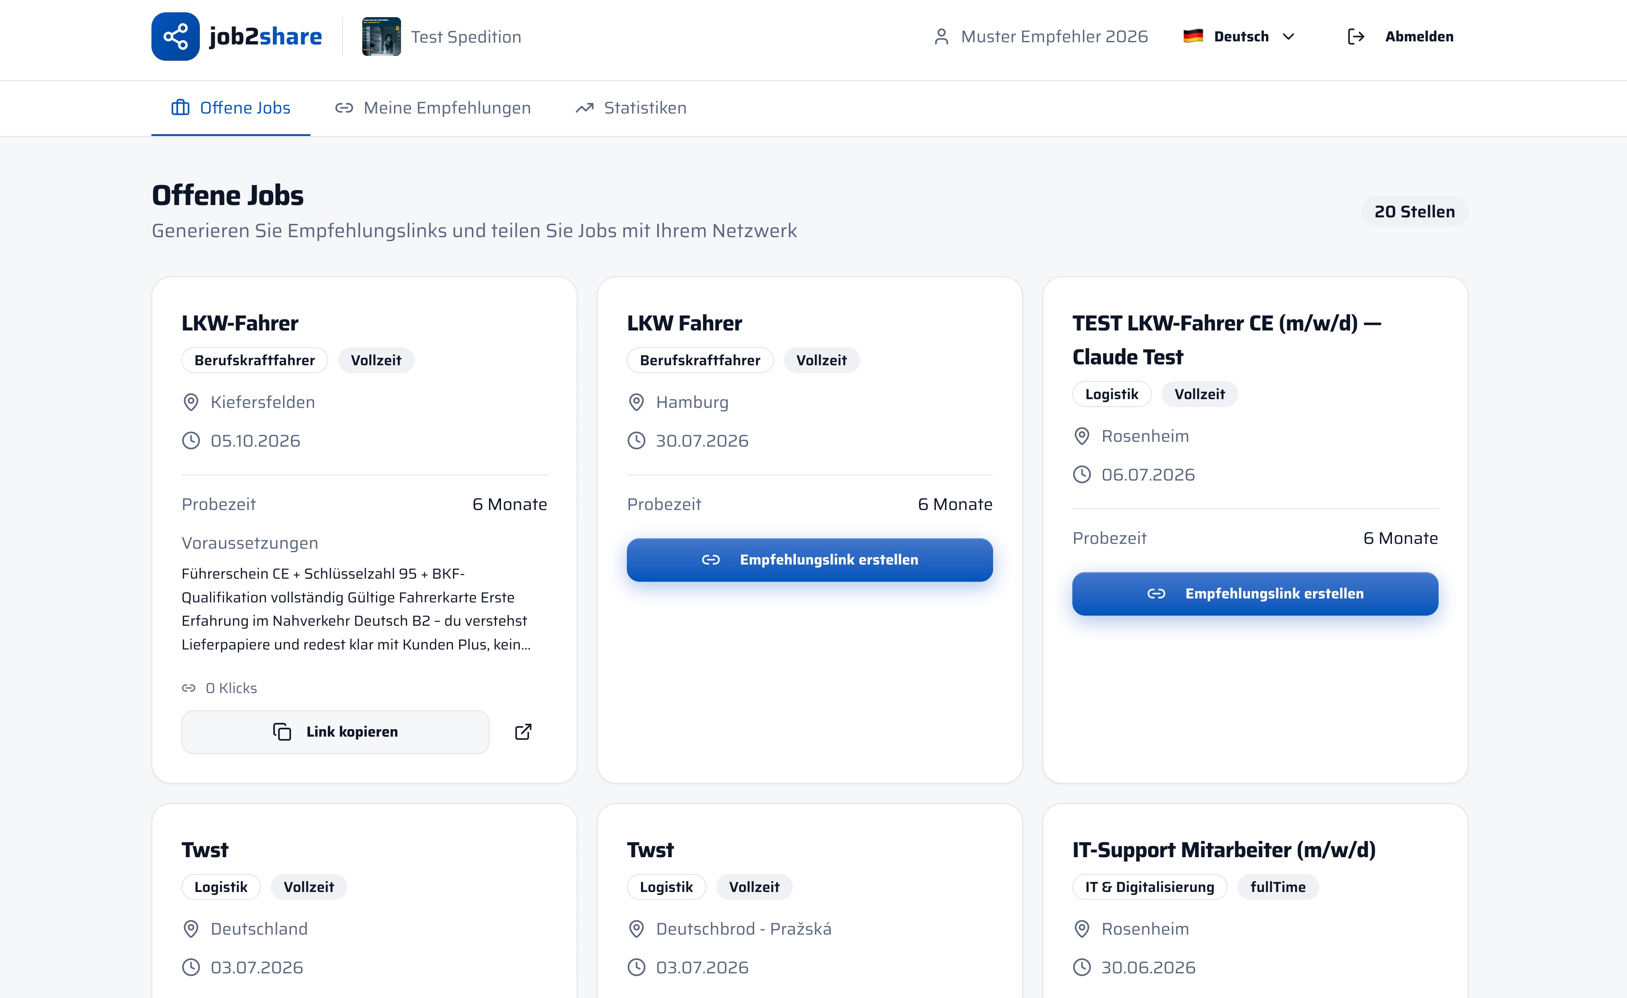The height and width of the screenshot is (998, 1627).
Task: Click the IT & Digitalisierung category tag
Action: (1149, 886)
